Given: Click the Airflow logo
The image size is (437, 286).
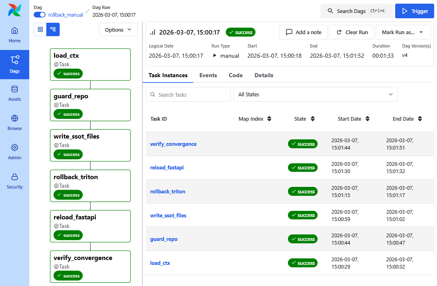Looking at the screenshot, I should tap(14, 9).
